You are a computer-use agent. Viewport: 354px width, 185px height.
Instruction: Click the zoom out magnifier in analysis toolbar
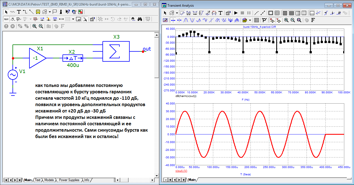click(292, 20)
